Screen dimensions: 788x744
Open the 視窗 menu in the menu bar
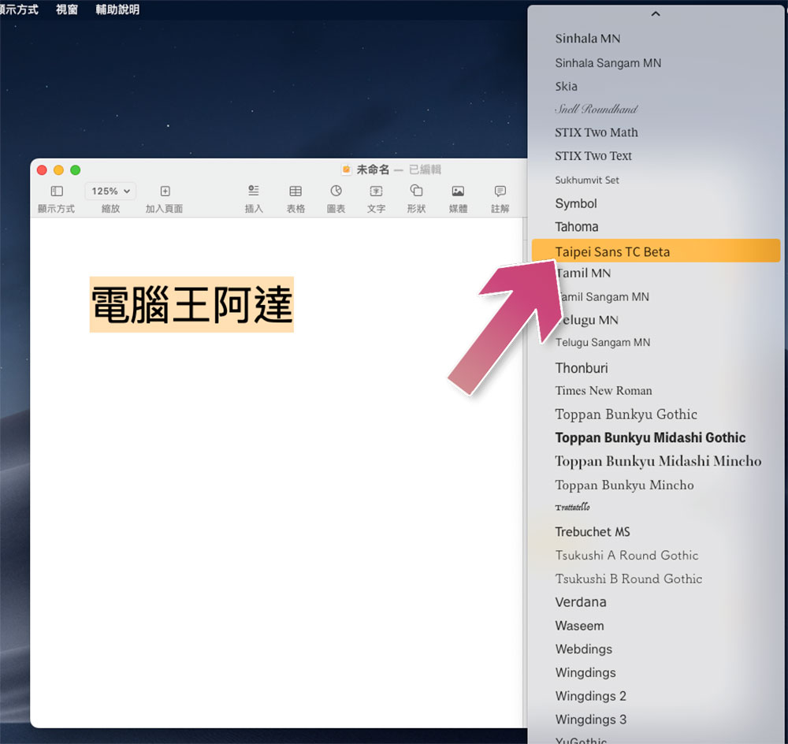coord(67,9)
